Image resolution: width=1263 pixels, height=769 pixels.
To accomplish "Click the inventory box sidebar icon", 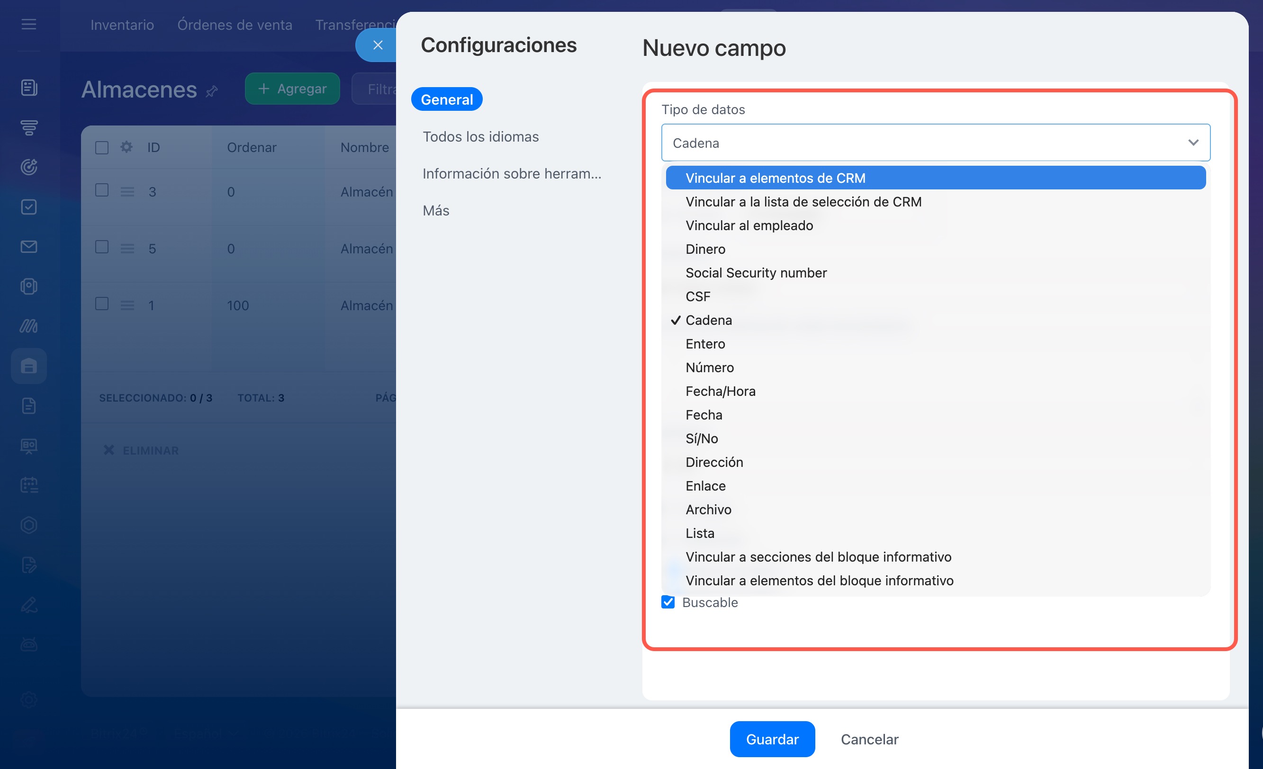I will pos(29,367).
